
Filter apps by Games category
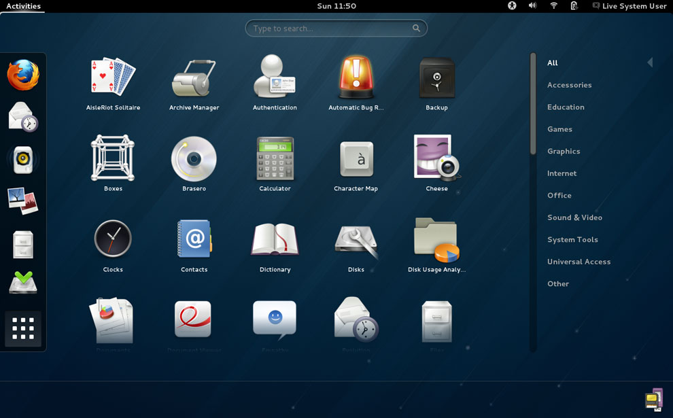click(x=559, y=129)
